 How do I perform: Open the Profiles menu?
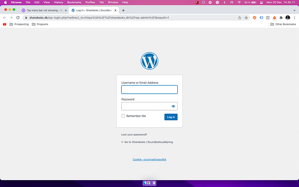90,3
